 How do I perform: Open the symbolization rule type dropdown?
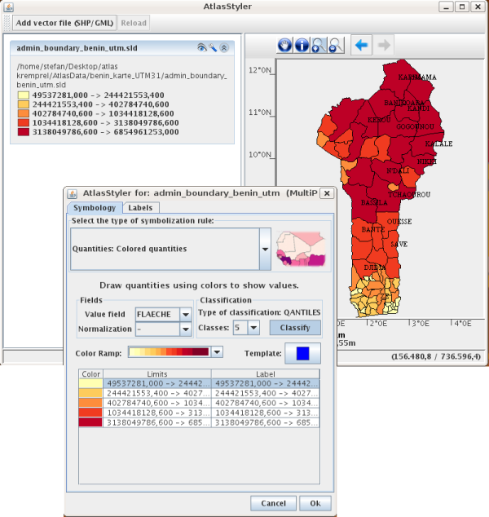tap(264, 248)
